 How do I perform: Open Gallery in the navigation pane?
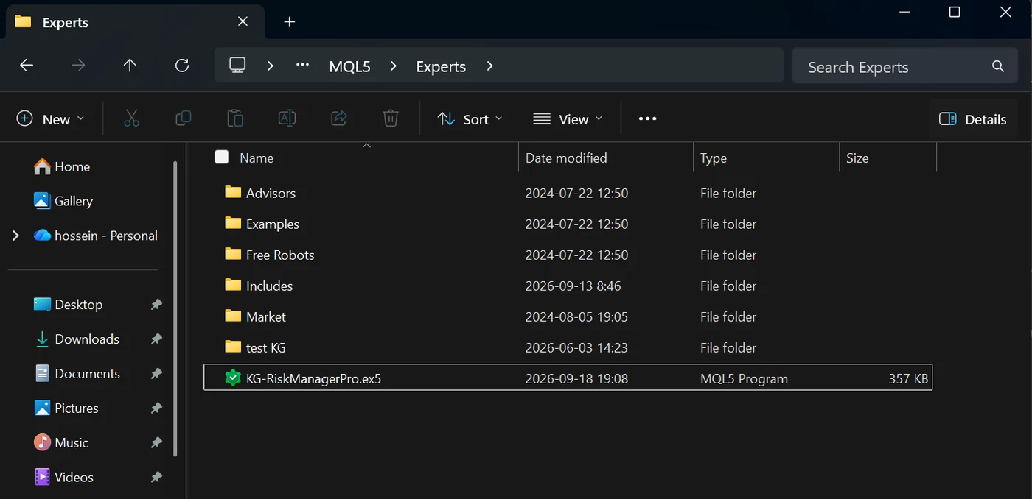(x=63, y=201)
